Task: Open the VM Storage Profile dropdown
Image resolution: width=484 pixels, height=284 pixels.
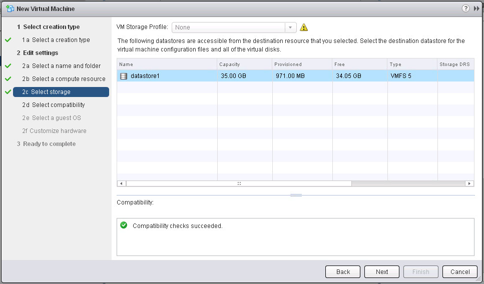Action: [x=290, y=27]
